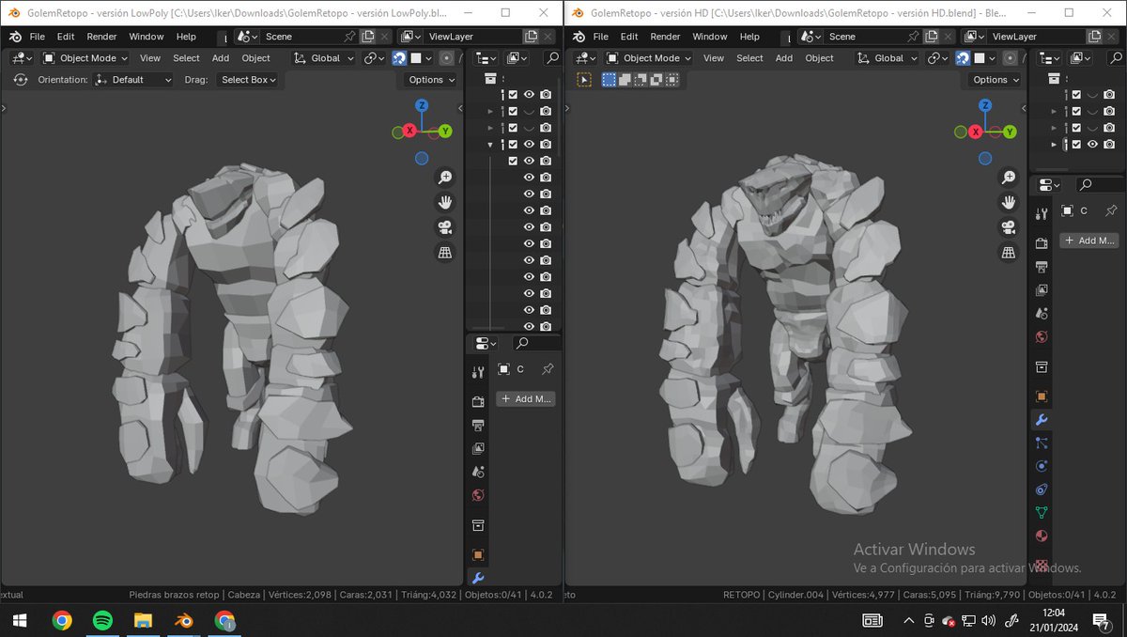Open Render properties tab in LowPoly window
This screenshot has width=1127, height=637.
point(477,401)
